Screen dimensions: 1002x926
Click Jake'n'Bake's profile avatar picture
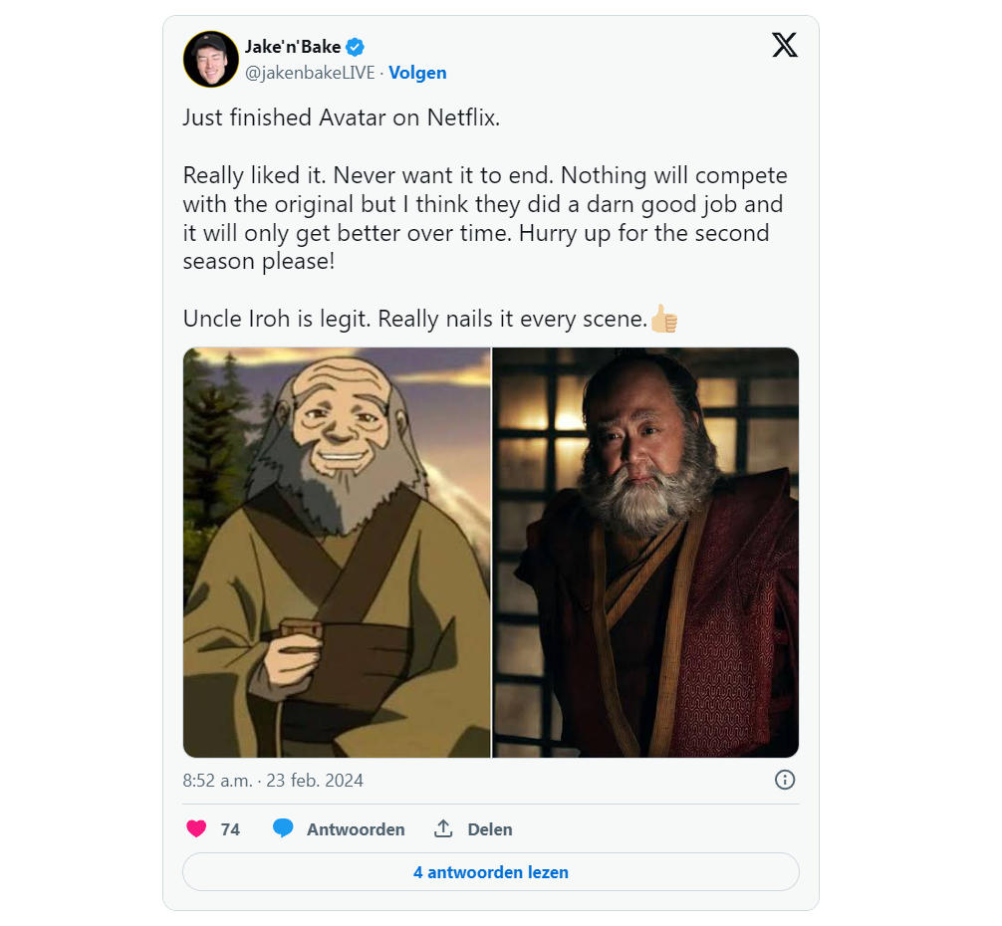tap(210, 59)
